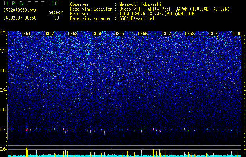Click the HROFFT 1.0.0 title text
The height and width of the screenshot is (157, 246).
click(x=31, y=3)
